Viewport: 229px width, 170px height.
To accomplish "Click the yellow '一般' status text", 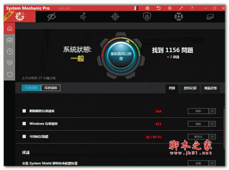I will [x=77, y=59].
